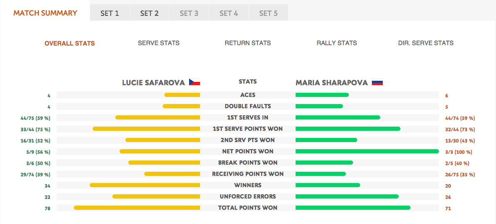The image size is (496, 224).
Task: Click the Russian flag icon beside Sharapova
Action: click(377, 82)
